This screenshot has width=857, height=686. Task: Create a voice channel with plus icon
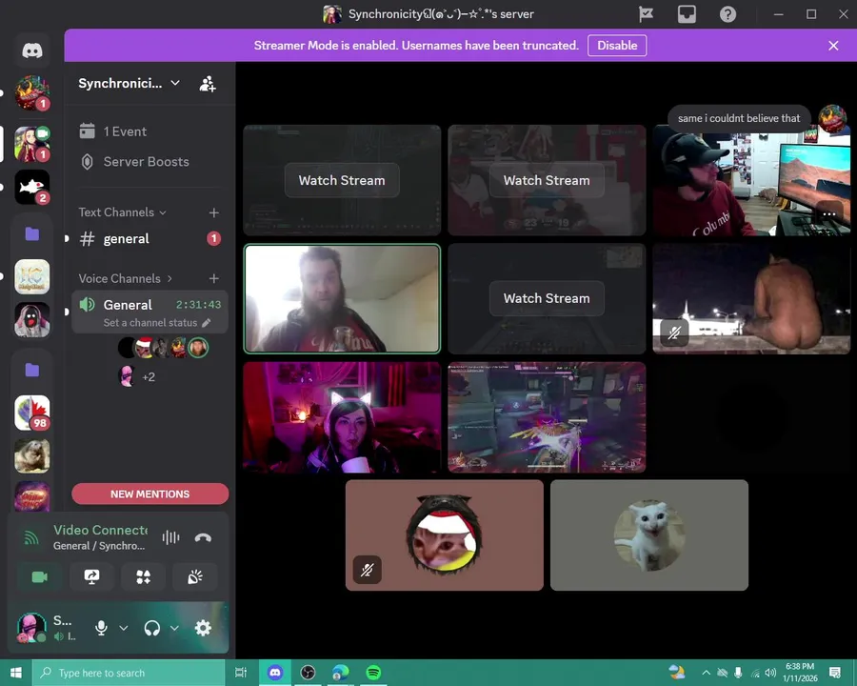(x=213, y=278)
